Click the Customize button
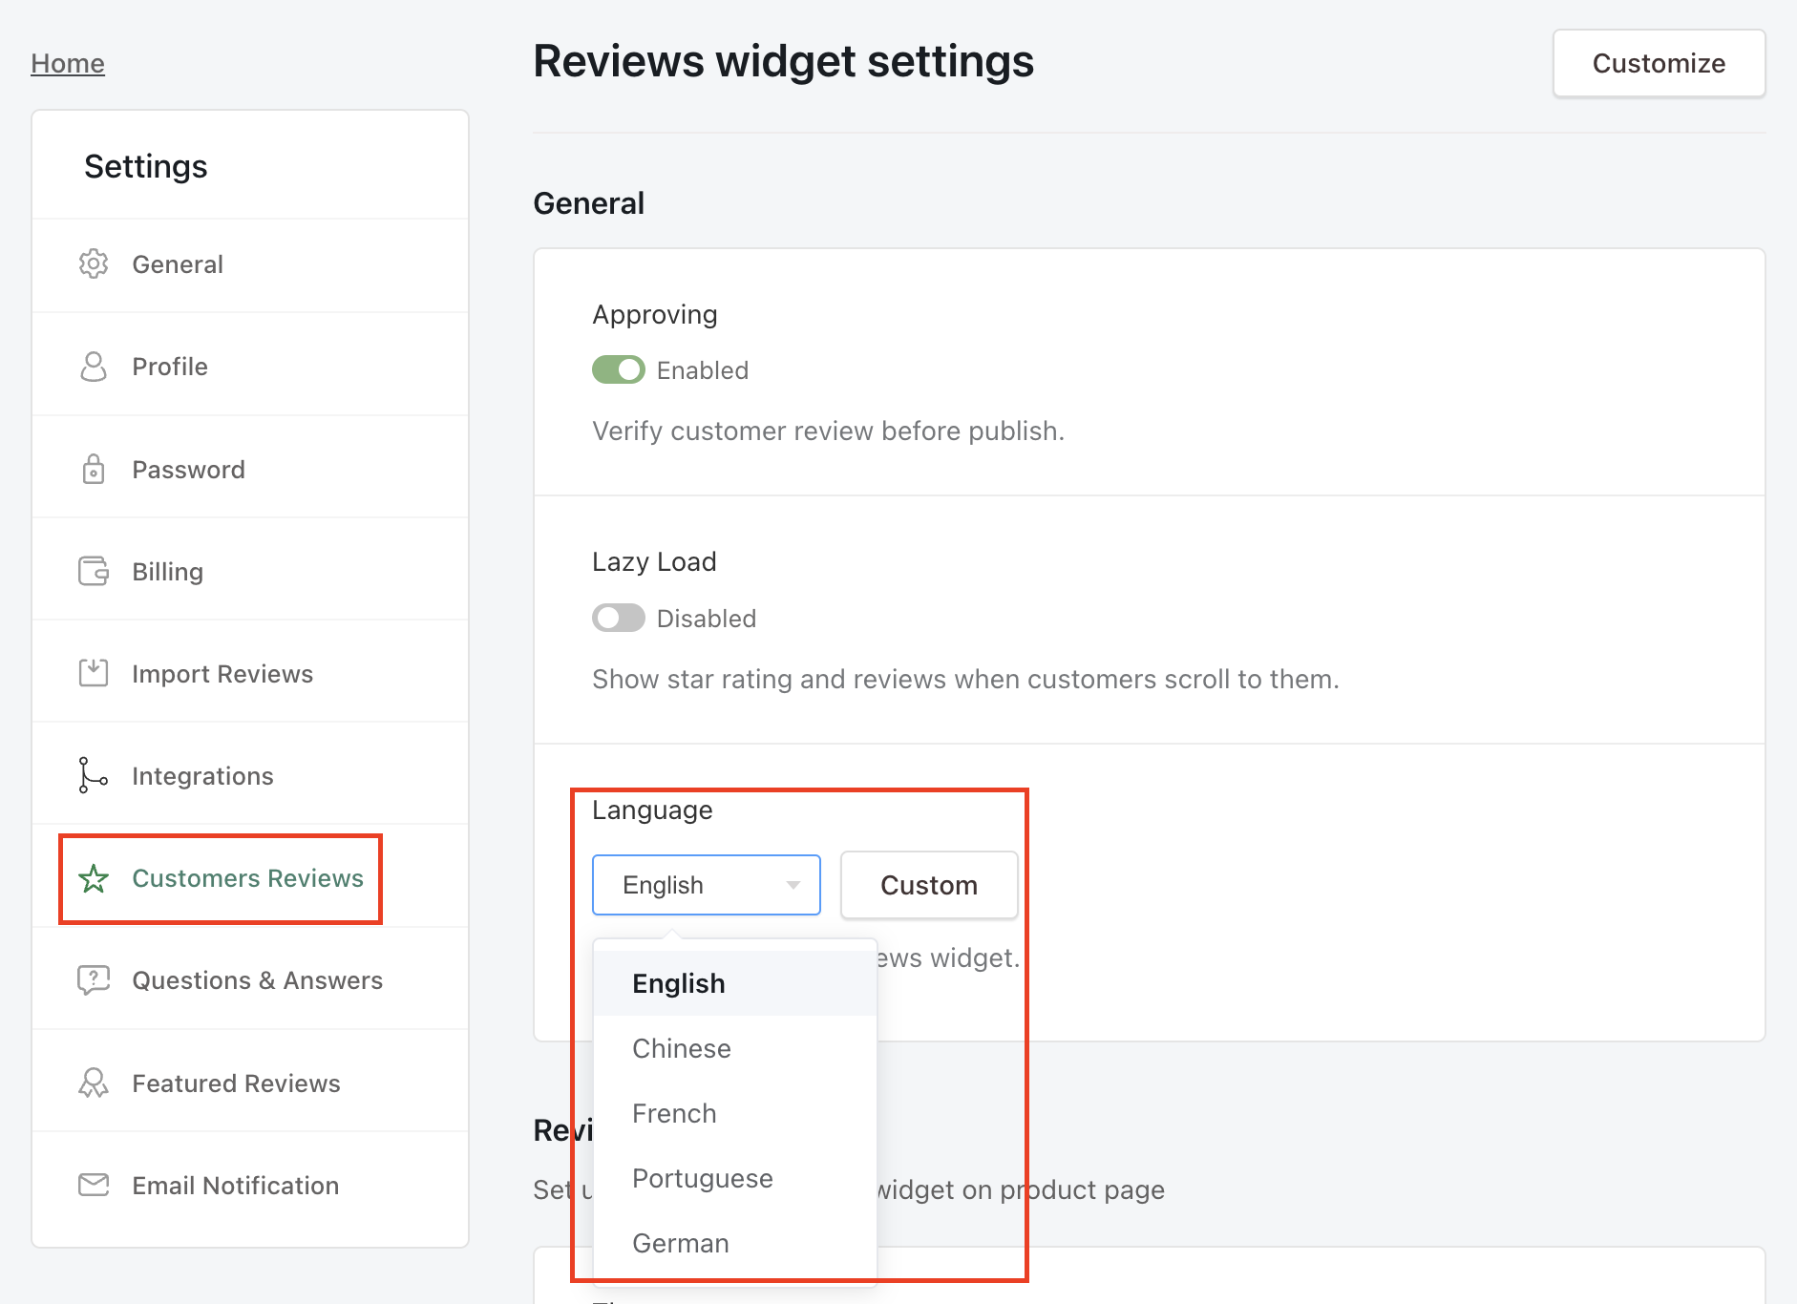Screen dimensions: 1797x1304 tap(1659, 63)
